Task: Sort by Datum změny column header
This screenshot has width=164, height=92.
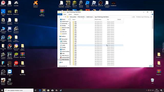Action: point(100,19)
